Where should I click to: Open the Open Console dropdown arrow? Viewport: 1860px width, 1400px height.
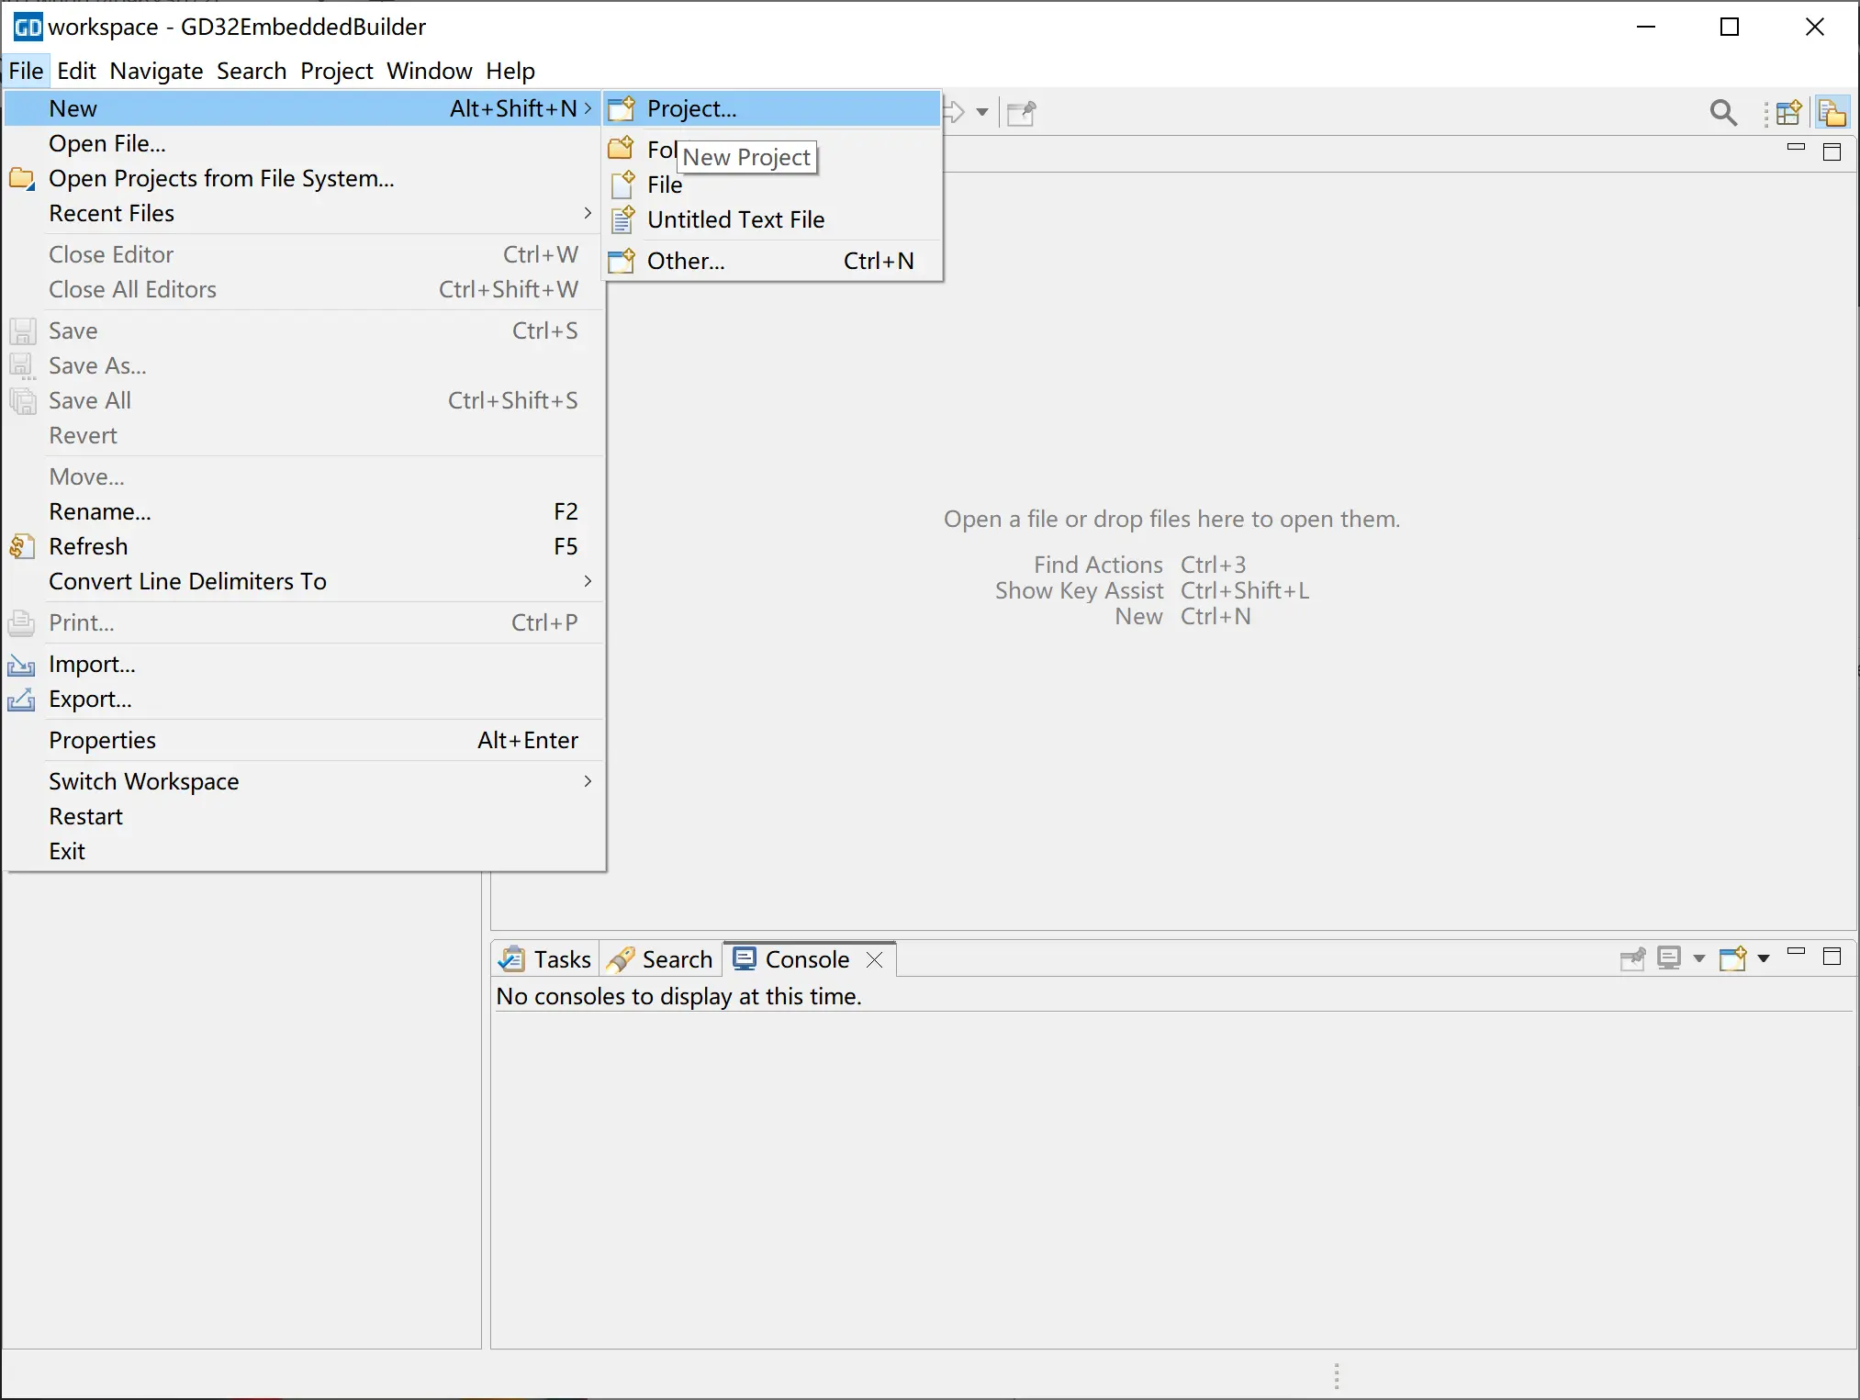click(1763, 958)
